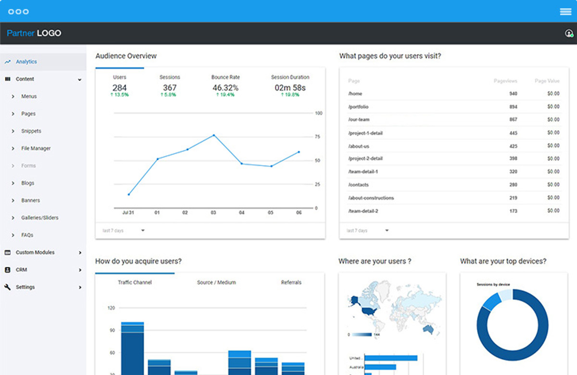
Task: Click the /team-detail-1 page row
Action: point(454,172)
